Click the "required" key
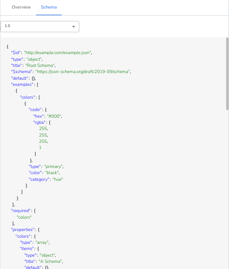This screenshot has width=229, height=269. pos(21,211)
